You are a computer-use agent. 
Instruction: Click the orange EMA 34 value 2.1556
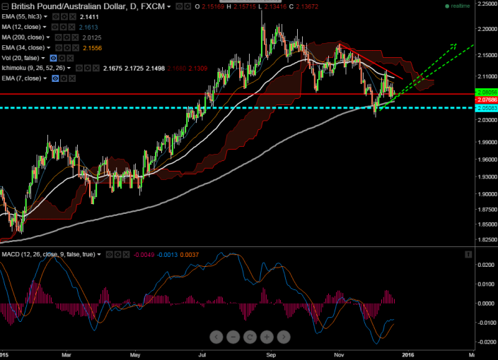(93, 48)
